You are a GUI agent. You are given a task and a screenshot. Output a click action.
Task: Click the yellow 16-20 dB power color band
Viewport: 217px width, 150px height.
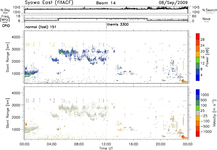pos(198,54)
